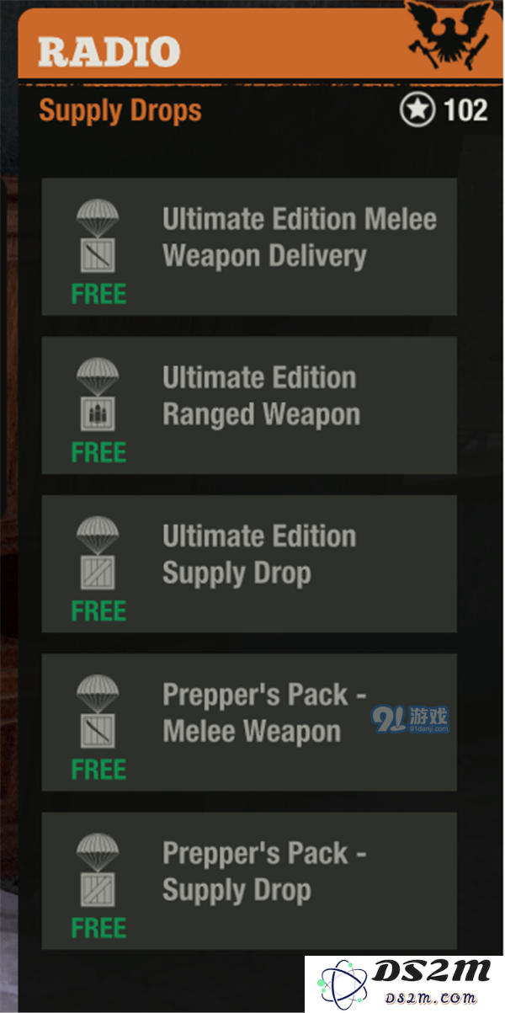Click FREE label under Ranged Weapon
Screen dimensions: 505x1013
click(x=98, y=452)
